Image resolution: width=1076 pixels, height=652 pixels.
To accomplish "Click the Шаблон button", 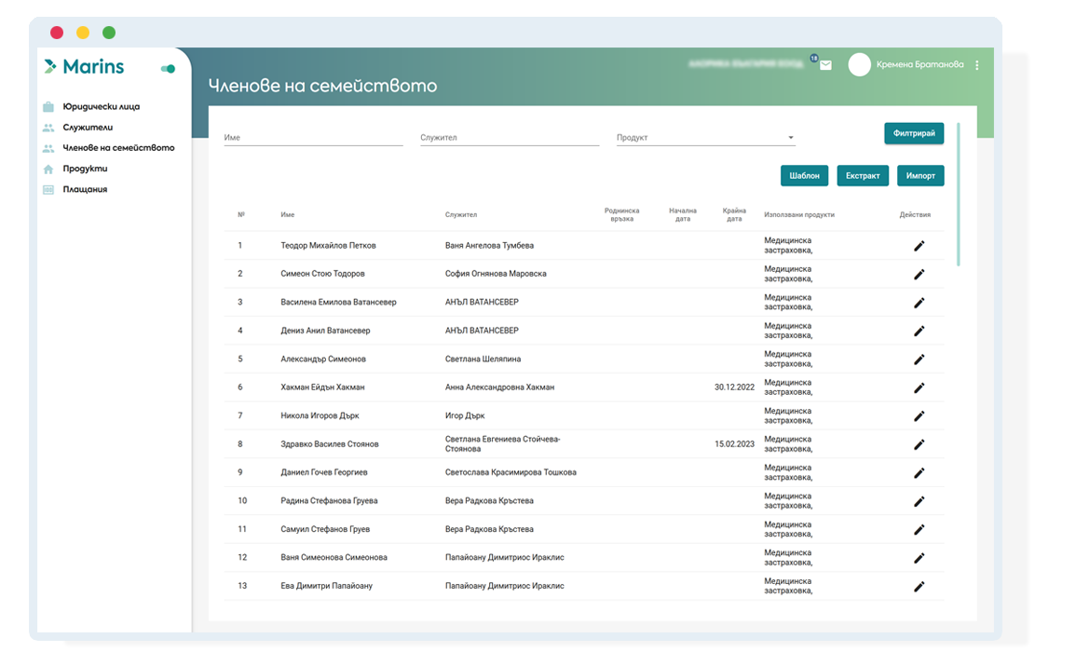I will tap(804, 175).
